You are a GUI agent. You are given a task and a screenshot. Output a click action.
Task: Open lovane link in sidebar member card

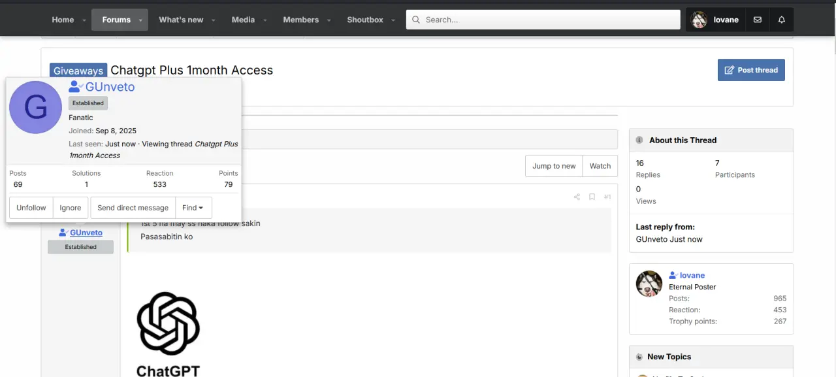pos(692,275)
